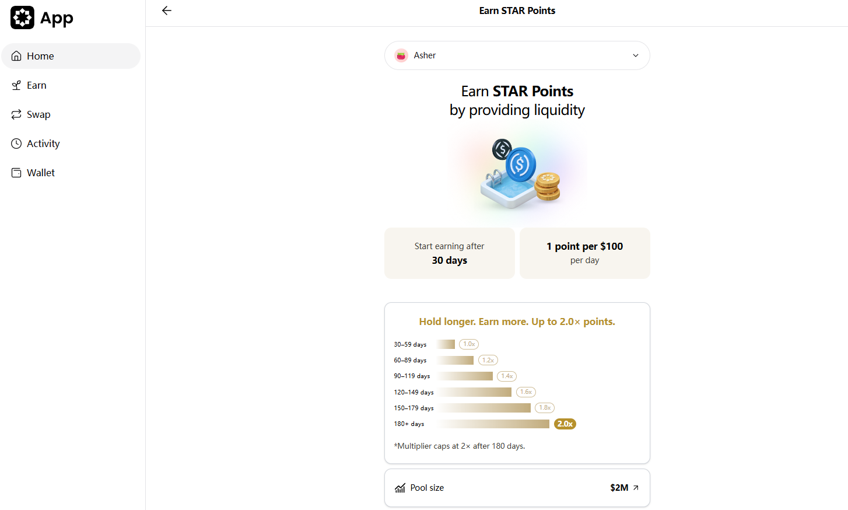Select the Home icon in the sidebar
Image resolution: width=848 pixels, height=510 pixels.
tap(16, 55)
